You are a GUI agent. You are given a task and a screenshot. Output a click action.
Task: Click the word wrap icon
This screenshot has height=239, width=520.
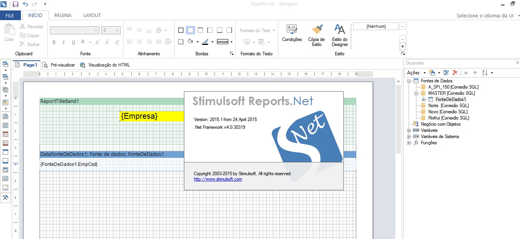168,42
